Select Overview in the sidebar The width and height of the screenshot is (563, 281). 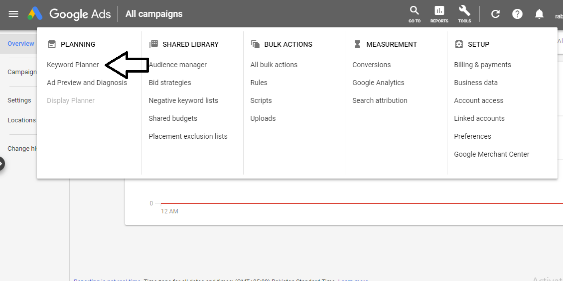pyautogui.click(x=21, y=44)
